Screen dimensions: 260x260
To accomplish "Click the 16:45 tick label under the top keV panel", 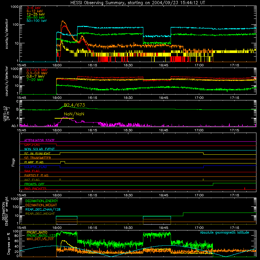I will 163,65.
